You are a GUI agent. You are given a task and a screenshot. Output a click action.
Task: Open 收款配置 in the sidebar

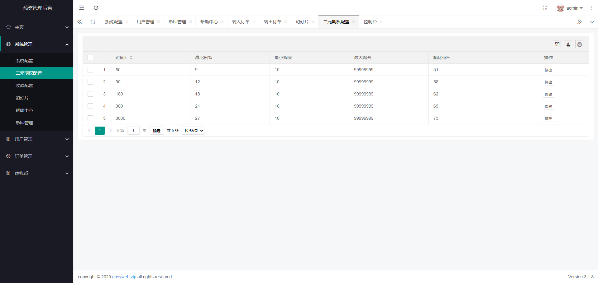tap(24, 86)
